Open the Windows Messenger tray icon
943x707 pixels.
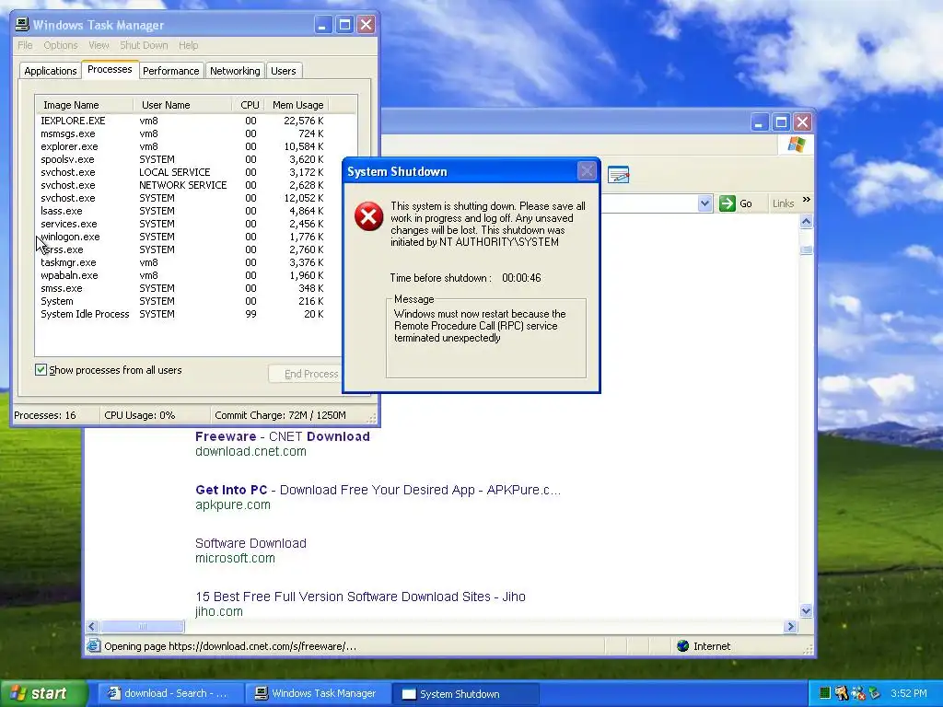(x=857, y=693)
